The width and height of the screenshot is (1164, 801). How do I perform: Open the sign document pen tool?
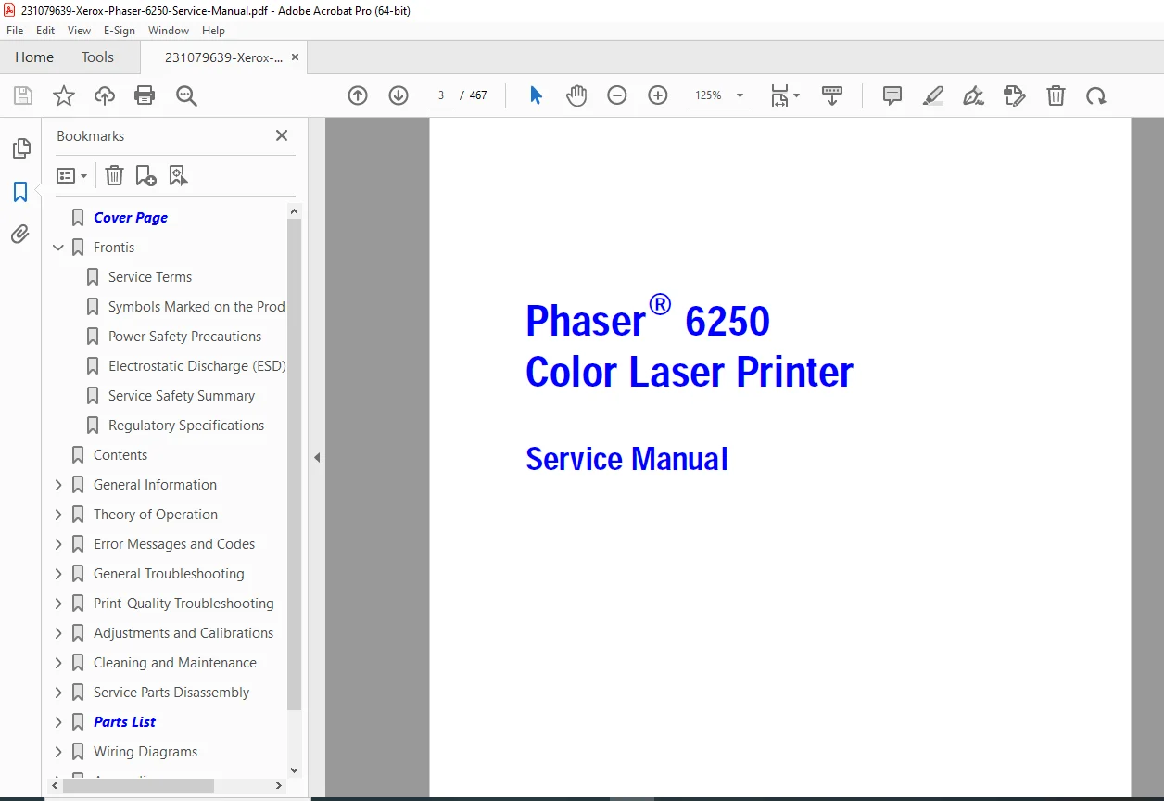click(974, 95)
